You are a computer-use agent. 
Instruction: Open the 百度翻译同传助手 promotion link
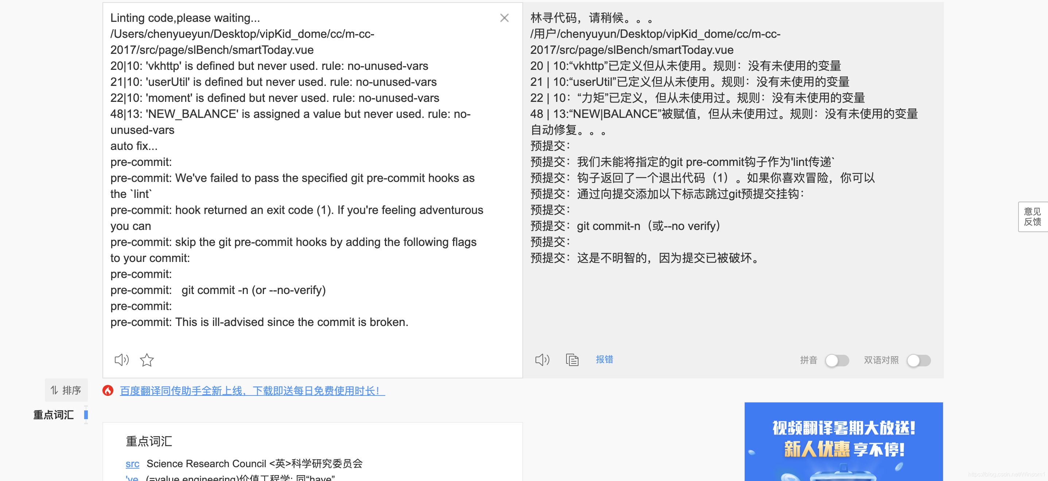(x=252, y=390)
